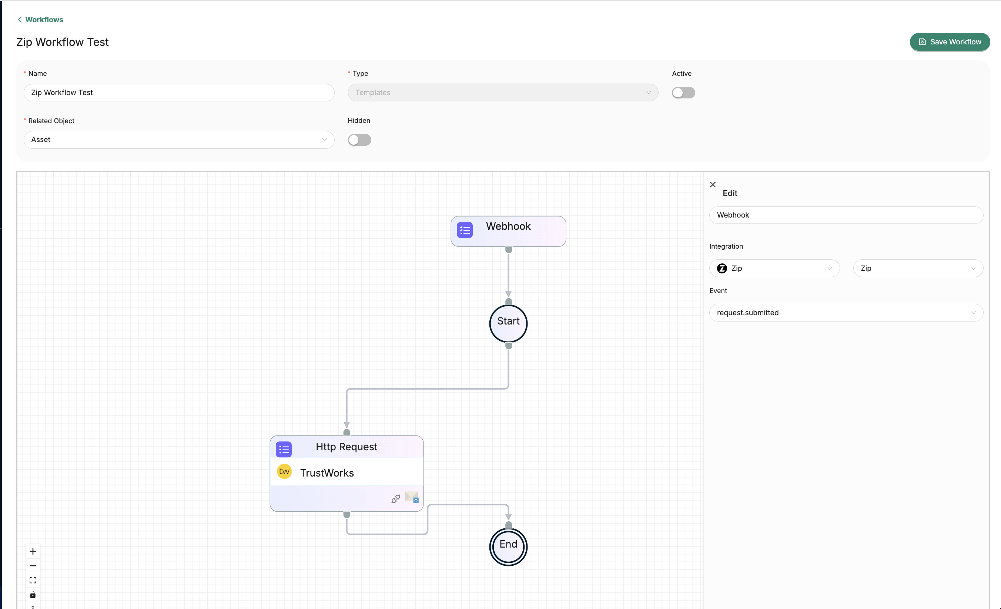Enable the Active toggle
Viewport: 1001px width, 609px height.
[x=683, y=92]
